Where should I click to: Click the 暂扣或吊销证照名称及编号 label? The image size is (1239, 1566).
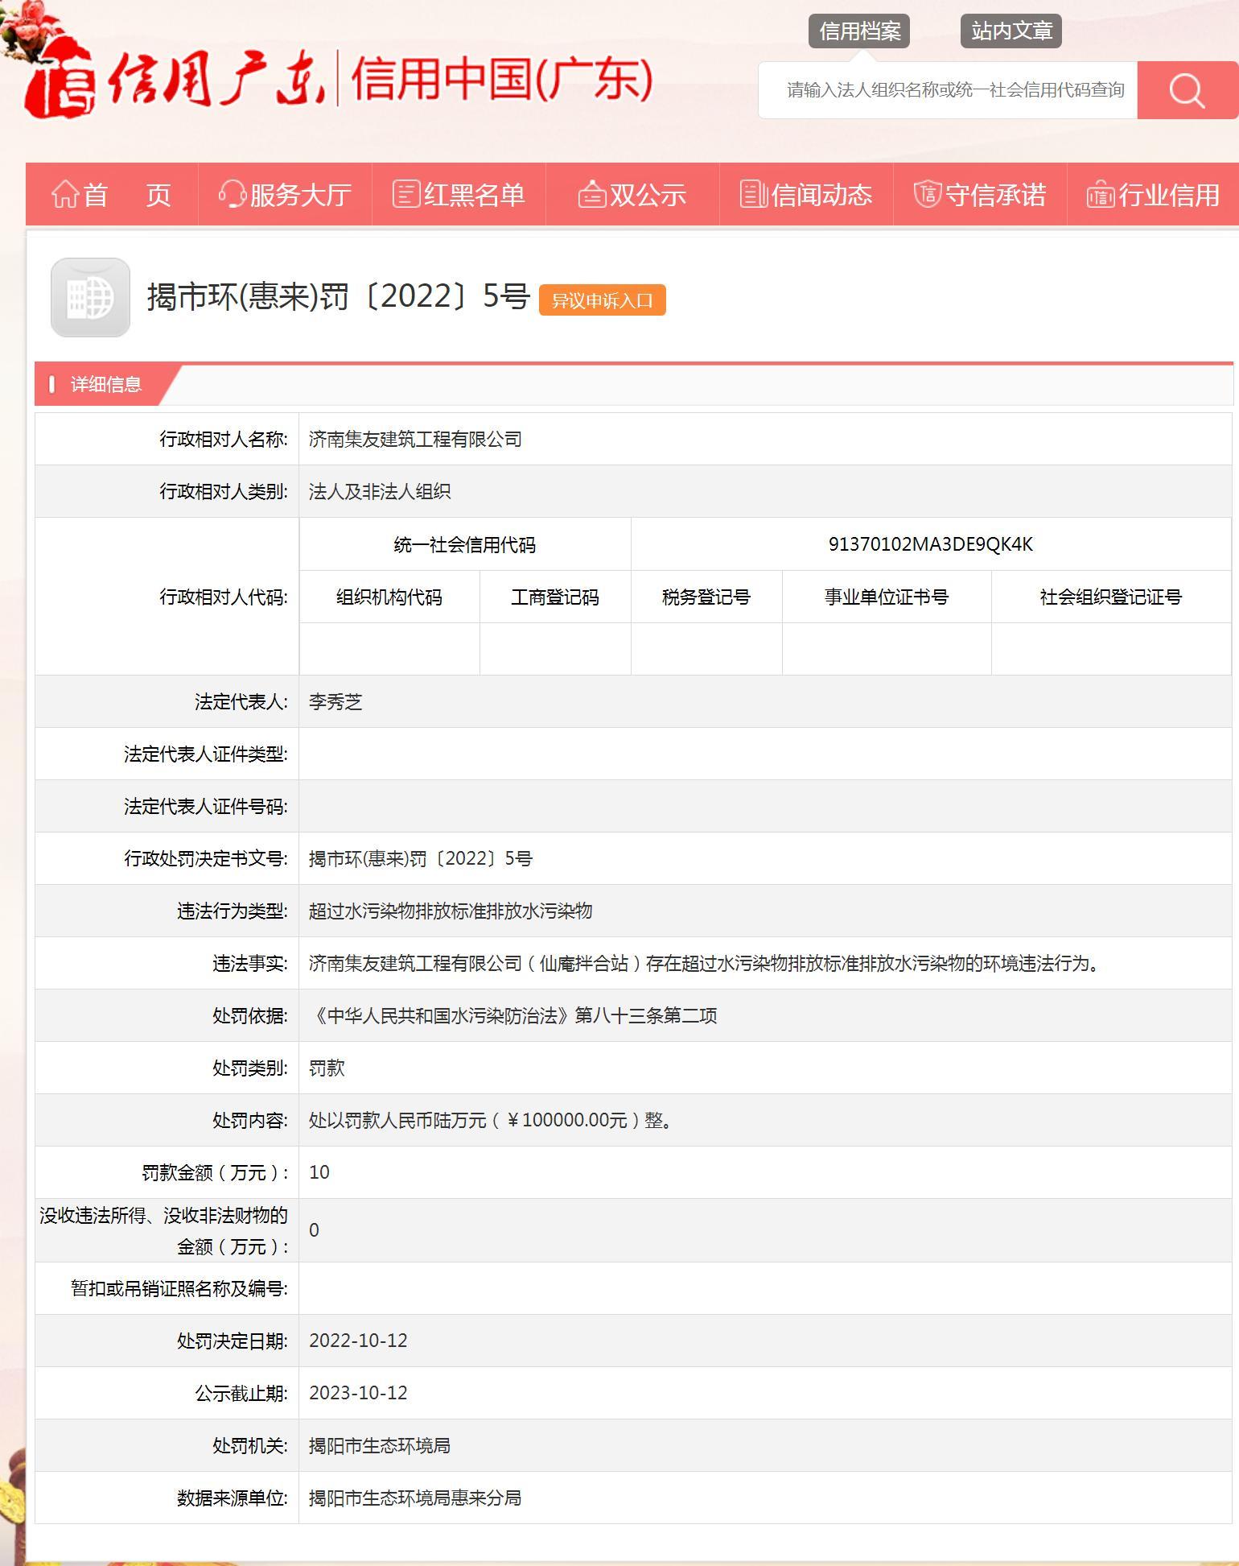(179, 1289)
